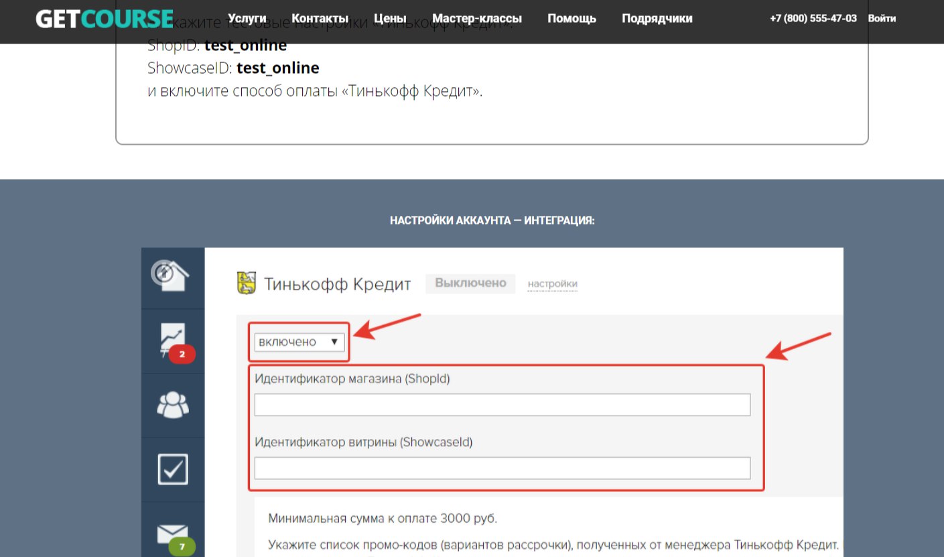This screenshot has height=557, width=944.
Task: Open the Цены page
Action: point(391,19)
